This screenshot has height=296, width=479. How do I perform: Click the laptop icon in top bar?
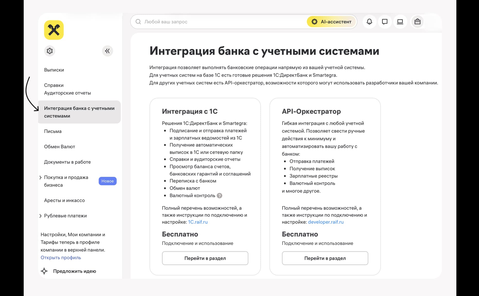click(400, 22)
